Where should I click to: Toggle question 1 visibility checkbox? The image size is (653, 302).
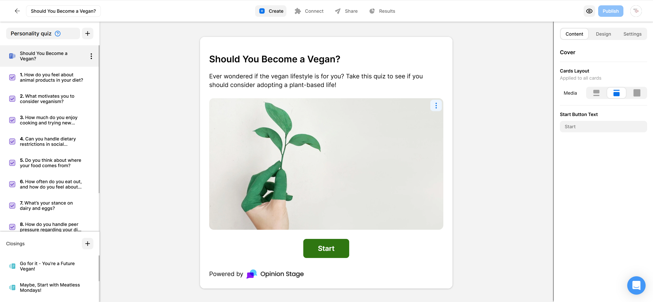(x=12, y=77)
